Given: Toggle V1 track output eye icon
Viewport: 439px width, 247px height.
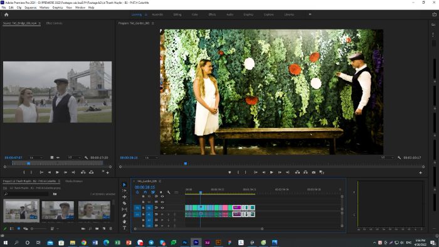Looking at the screenshot, I should [162, 208].
